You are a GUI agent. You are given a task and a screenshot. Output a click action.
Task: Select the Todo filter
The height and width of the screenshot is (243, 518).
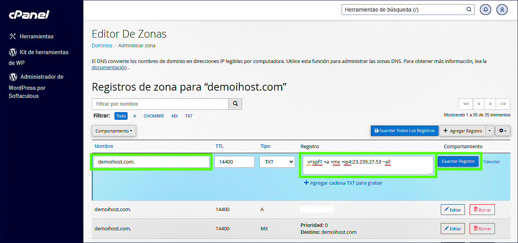(121, 116)
